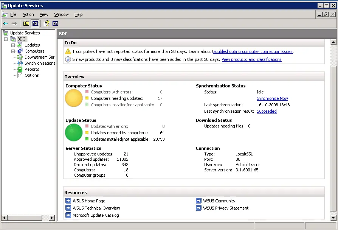
Task: Click the Synchronizations node icon
Action: (x=20, y=63)
